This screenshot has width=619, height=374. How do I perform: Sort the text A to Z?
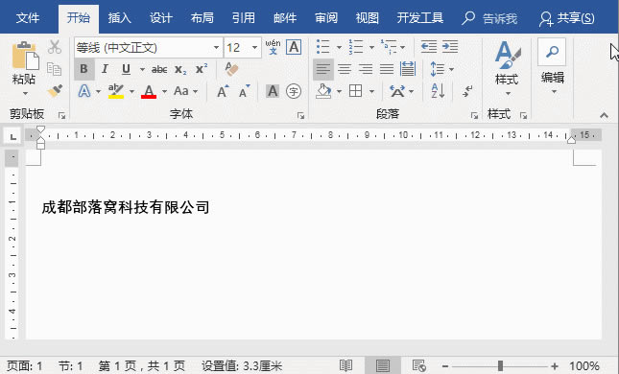coord(438,91)
